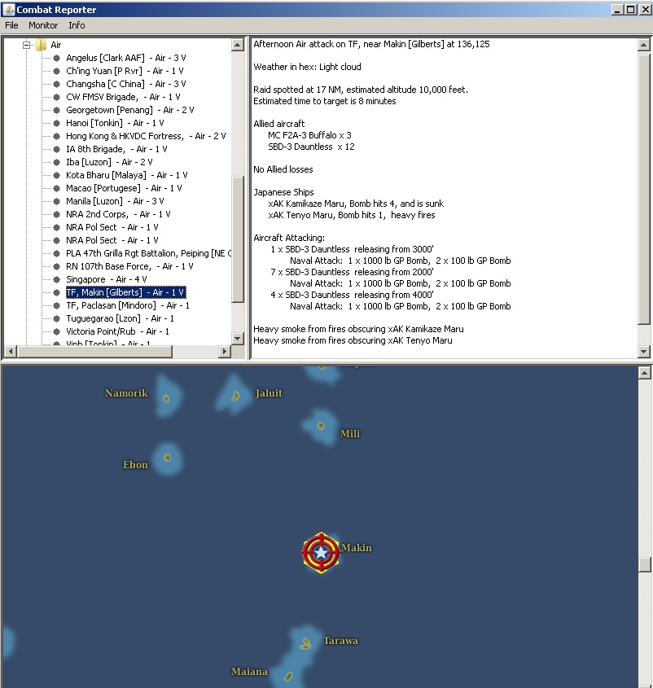Select Hong Kong & HKVDC Fortress report
This screenshot has width=653, height=688.
tap(146, 136)
